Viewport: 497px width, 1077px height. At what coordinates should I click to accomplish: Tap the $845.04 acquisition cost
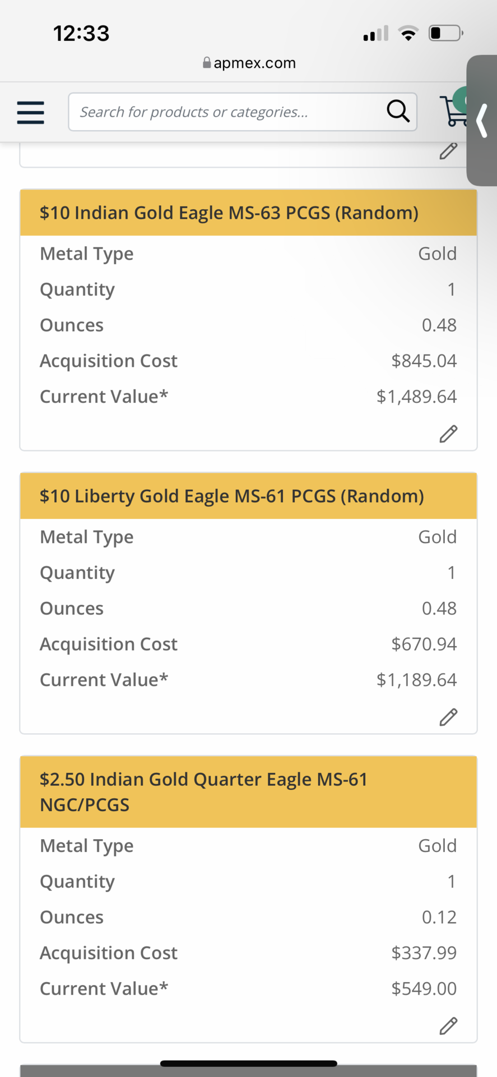[x=424, y=361]
